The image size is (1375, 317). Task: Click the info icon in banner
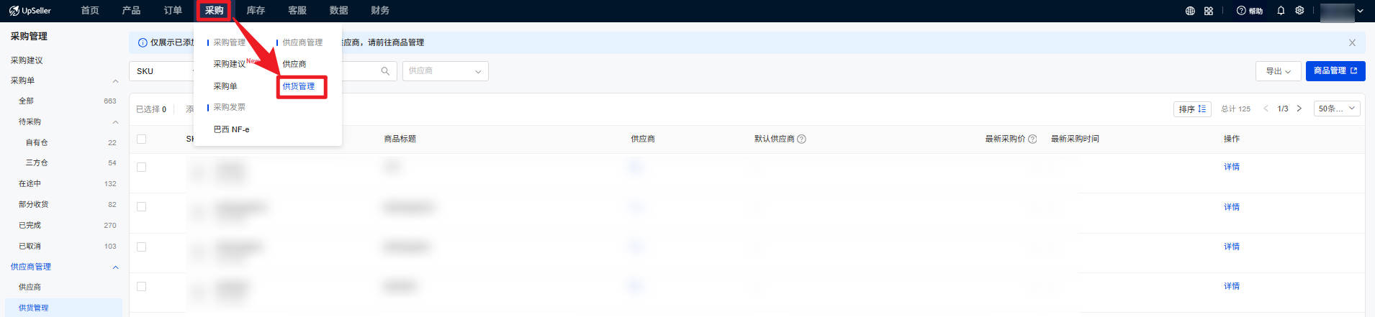[x=143, y=42]
